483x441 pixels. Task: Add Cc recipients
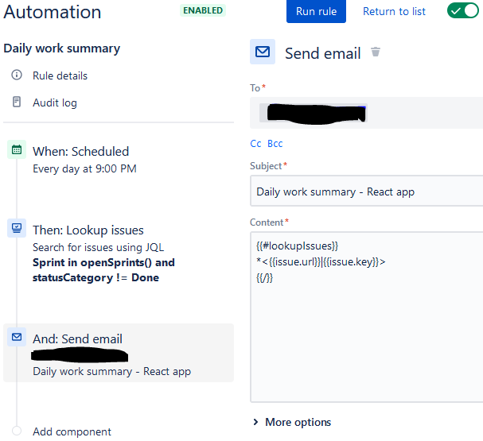[x=255, y=144]
